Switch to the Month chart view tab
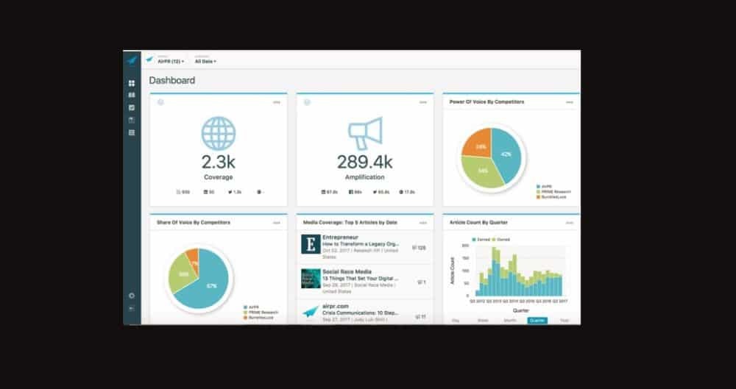The width and height of the screenshot is (736, 389). (x=510, y=321)
